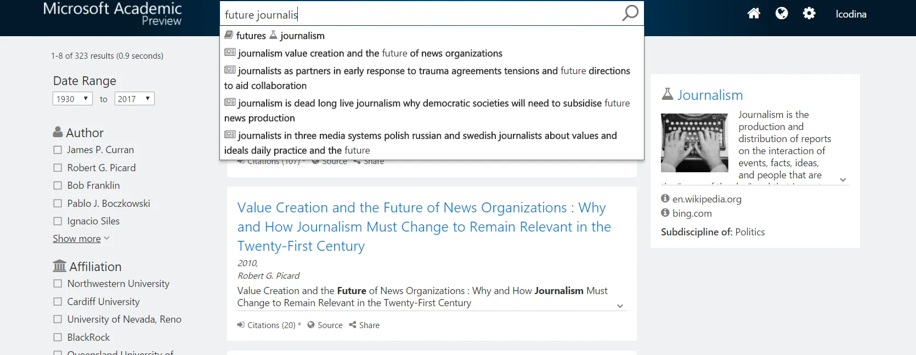Image resolution: width=916 pixels, height=355 pixels.
Task: Click the search magnifying glass icon
Action: pyautogui.click(x=630, y=13)
